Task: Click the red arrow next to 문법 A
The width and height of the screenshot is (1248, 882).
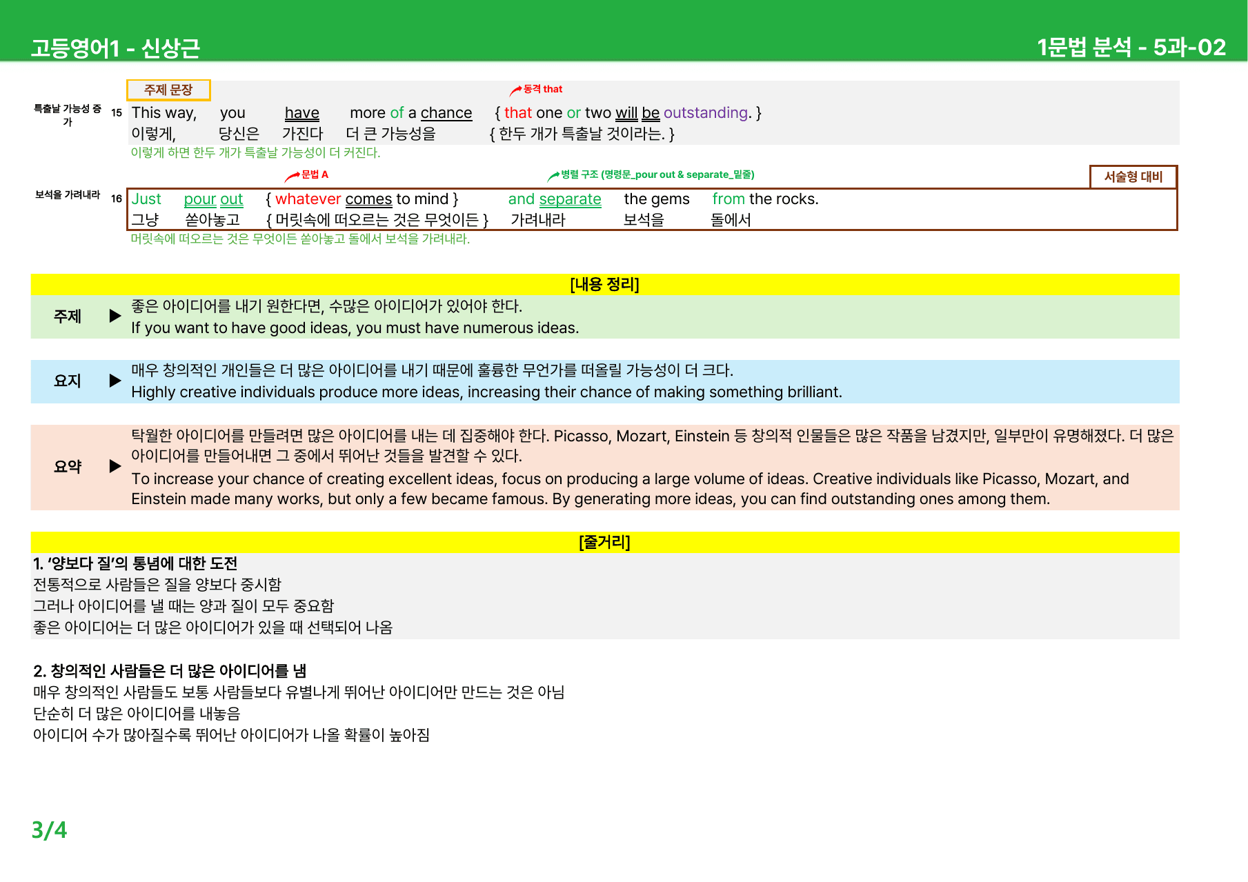Action: (293, 176)
